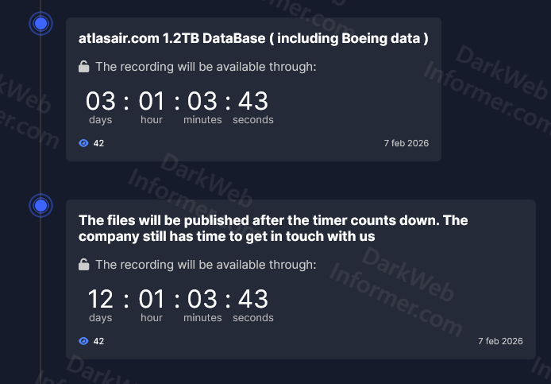Click the "recording will be available through" text in the second card

[206, 265]
